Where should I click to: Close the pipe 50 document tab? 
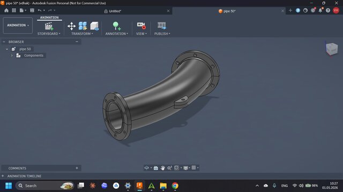pos(282,11)
